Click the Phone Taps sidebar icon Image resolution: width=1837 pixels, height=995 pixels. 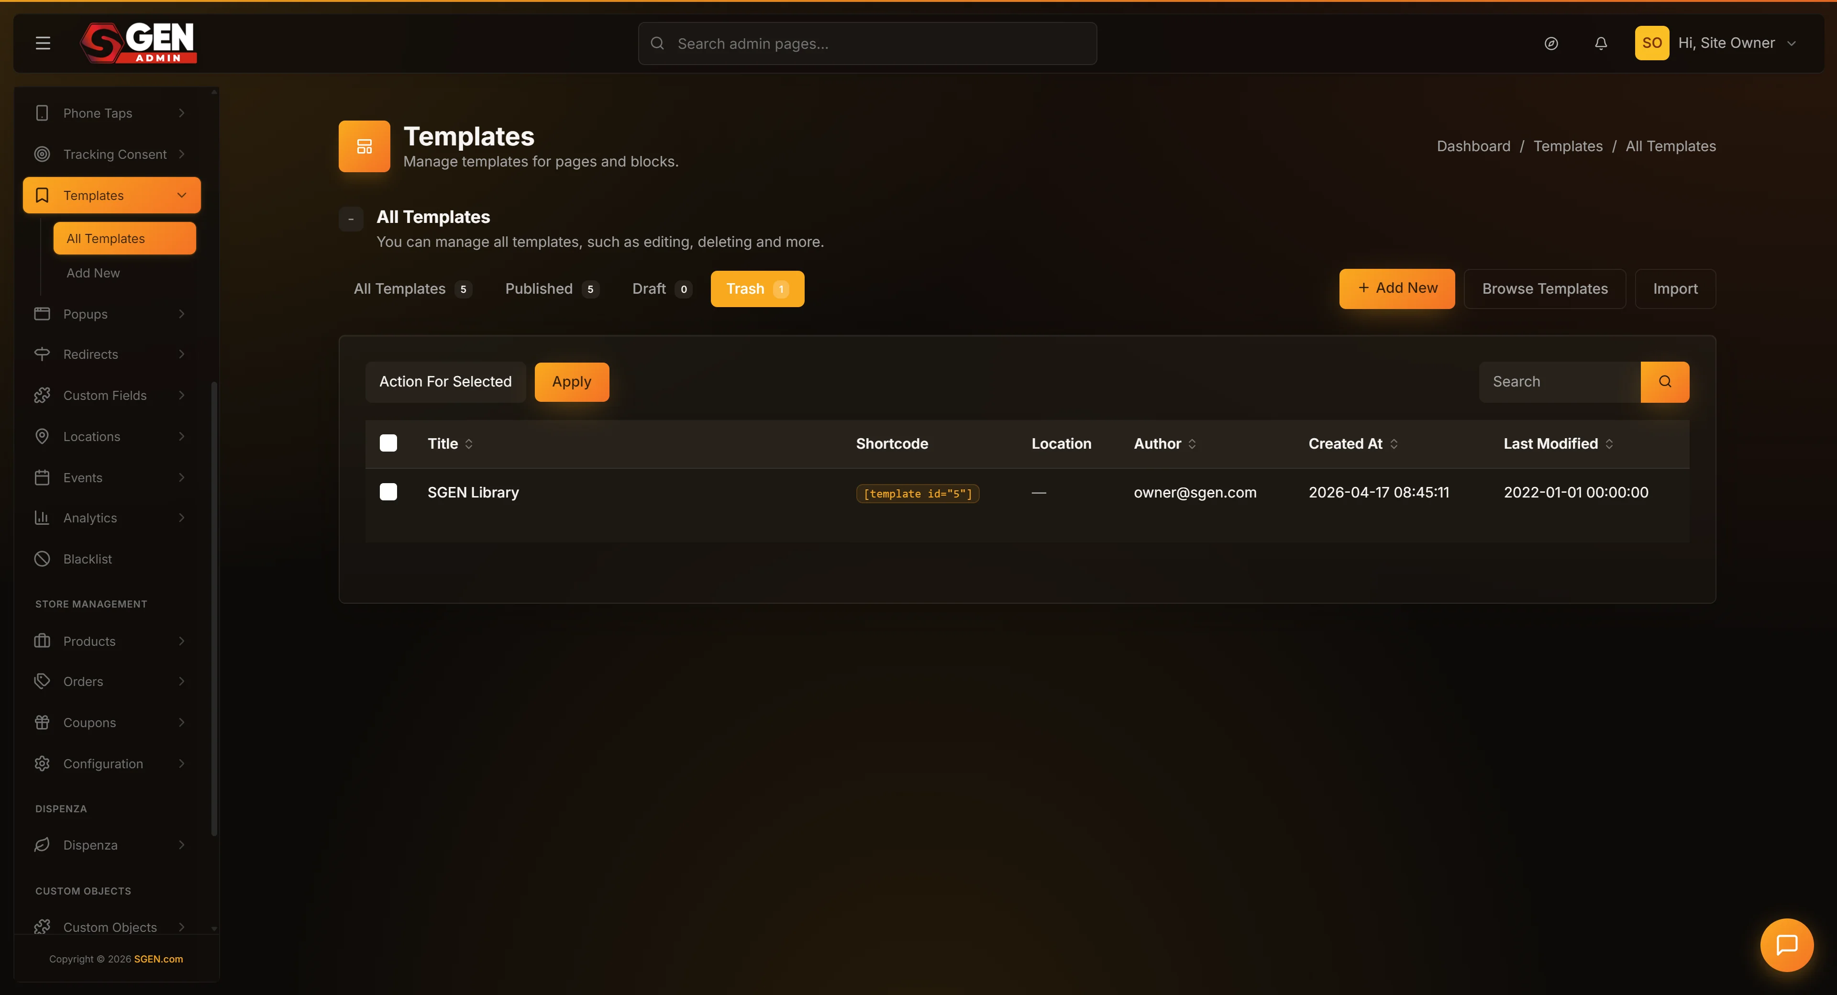[42, 113]
